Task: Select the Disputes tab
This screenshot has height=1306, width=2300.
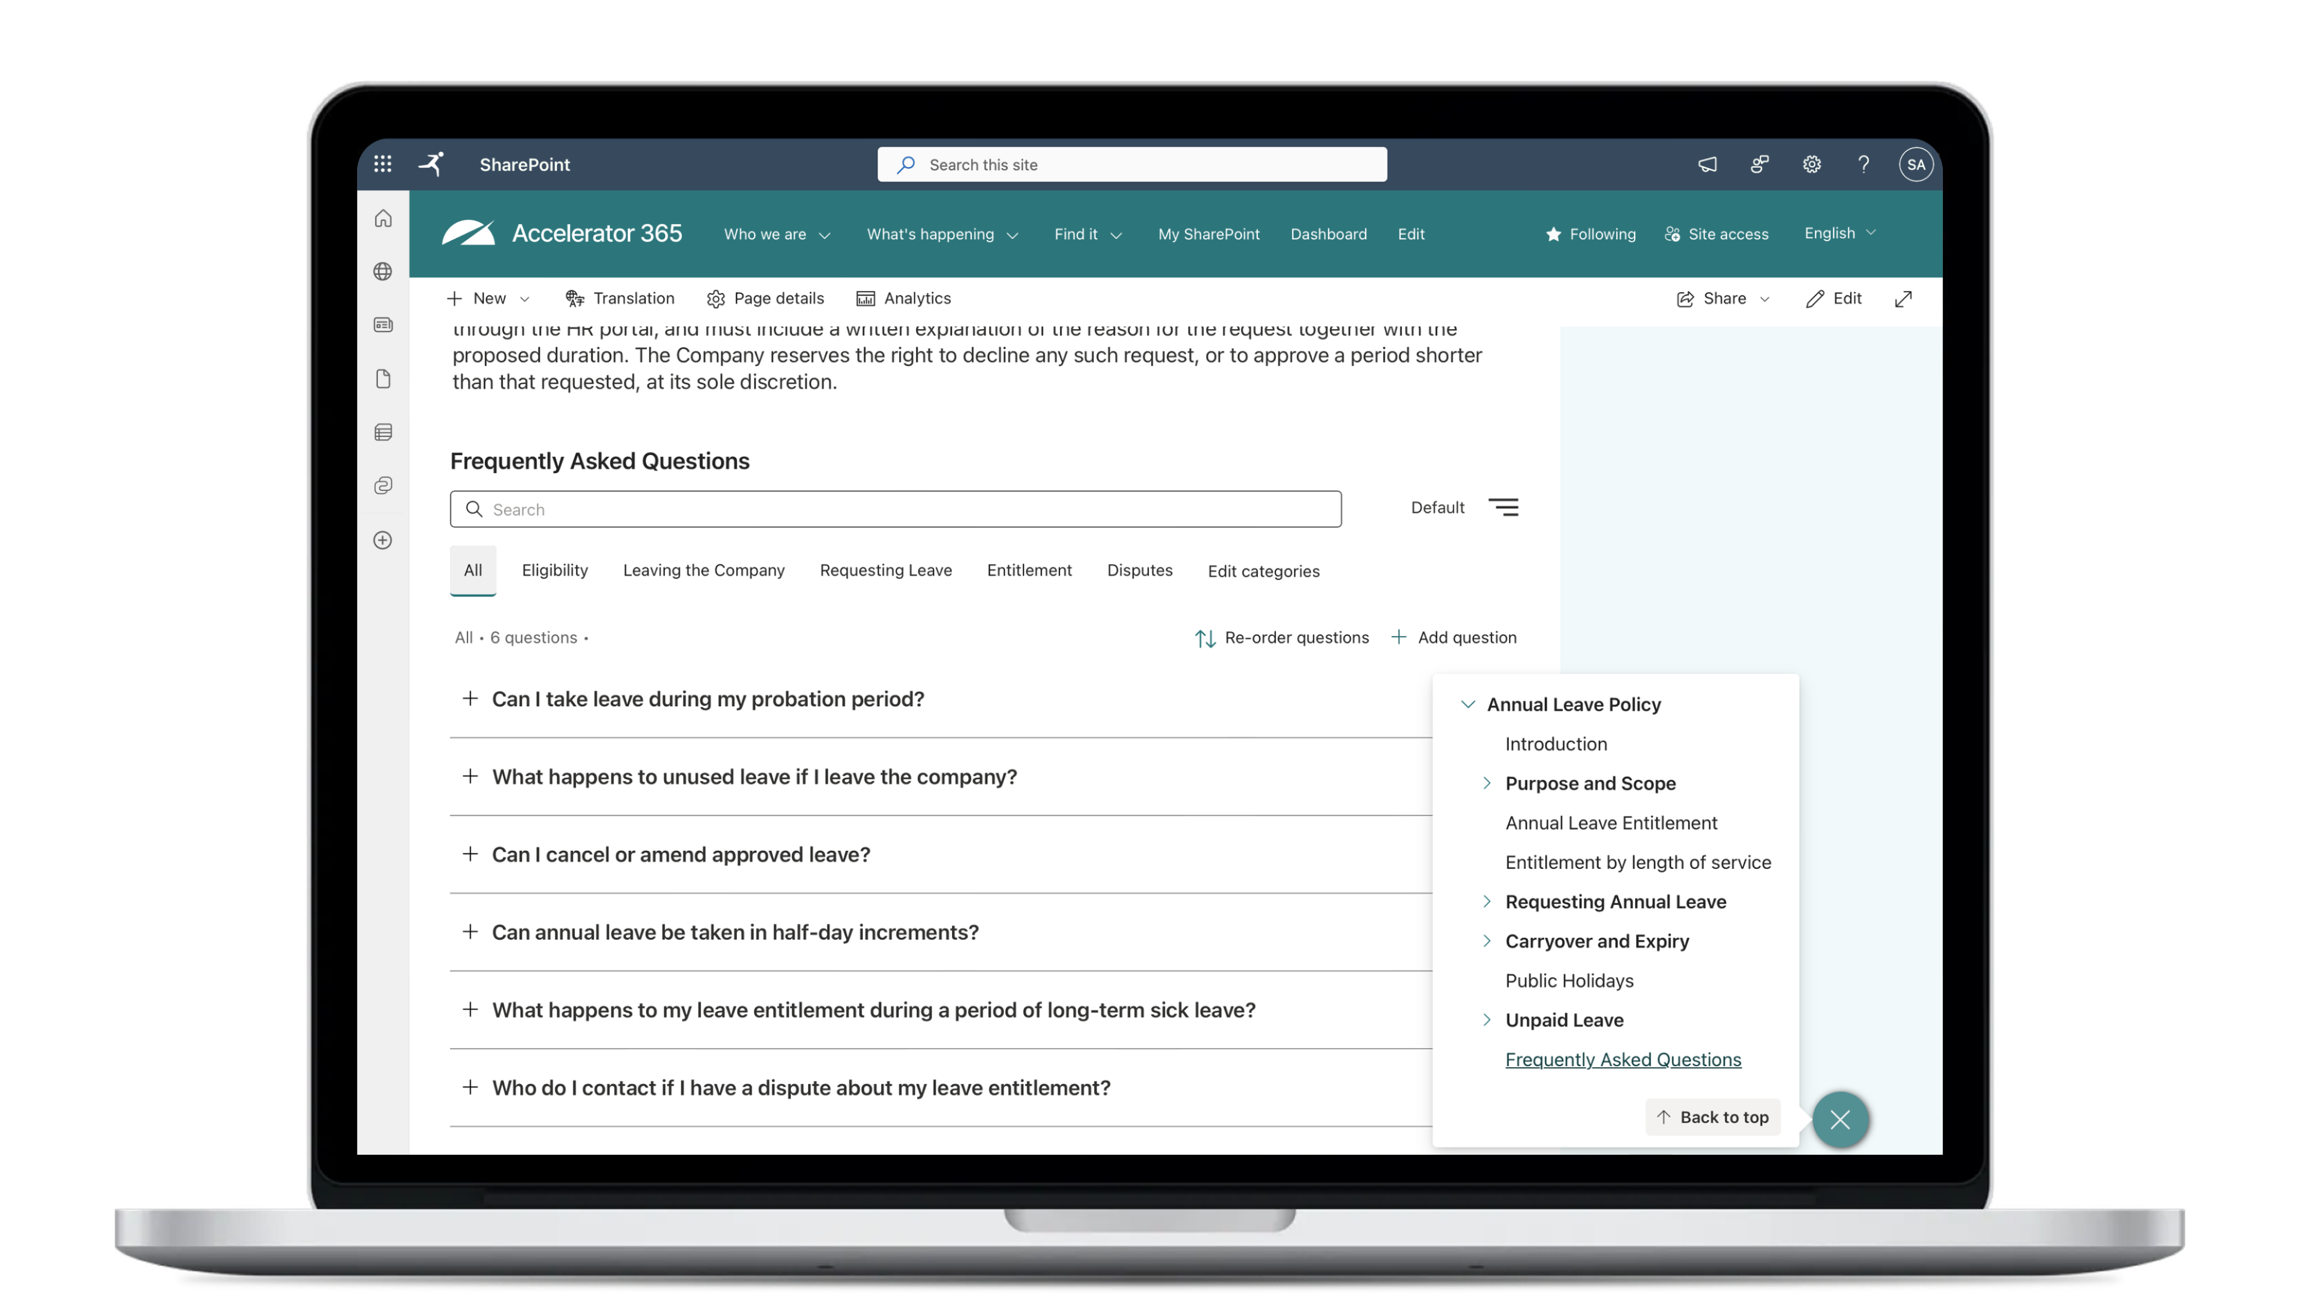Action: tap(1140, 570)
